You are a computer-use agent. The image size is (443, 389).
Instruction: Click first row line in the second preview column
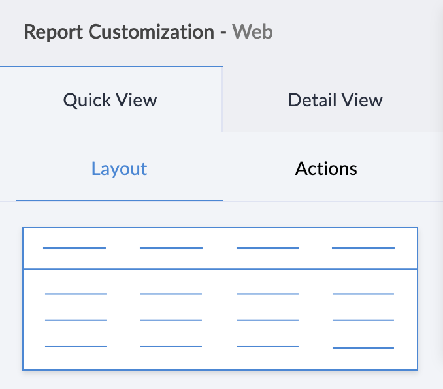(x=171, y=294)
